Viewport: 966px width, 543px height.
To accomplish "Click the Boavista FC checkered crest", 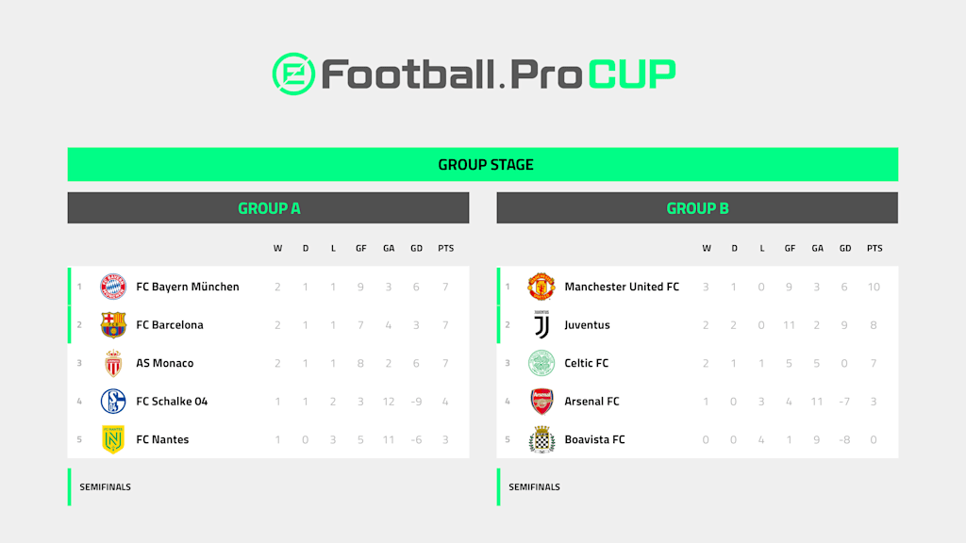I will pos(541,439).
